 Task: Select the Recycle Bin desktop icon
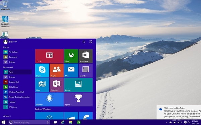tap(5, 6)
